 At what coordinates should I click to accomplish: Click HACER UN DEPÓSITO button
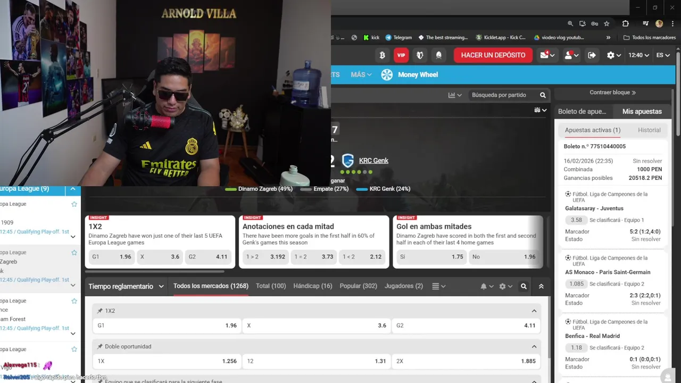(x=493, y=55)
